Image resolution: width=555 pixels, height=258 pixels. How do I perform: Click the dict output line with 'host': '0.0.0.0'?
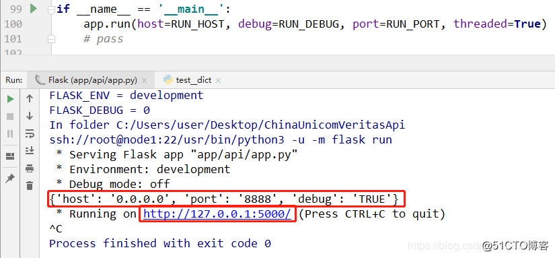tap(224, 199)
